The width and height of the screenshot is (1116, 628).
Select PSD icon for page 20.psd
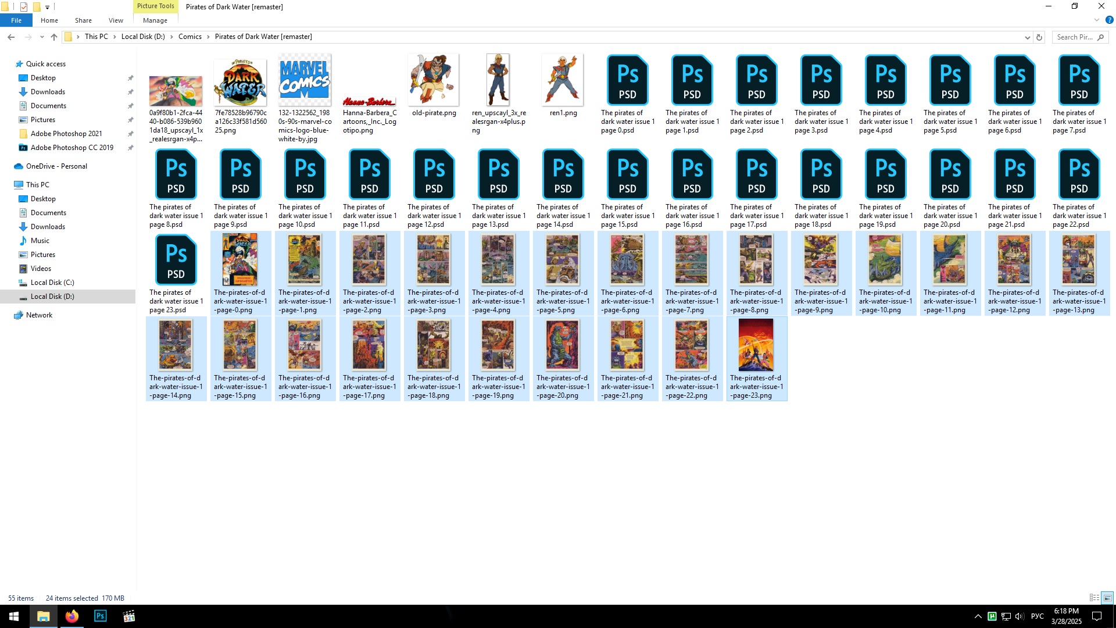(950, 174)
